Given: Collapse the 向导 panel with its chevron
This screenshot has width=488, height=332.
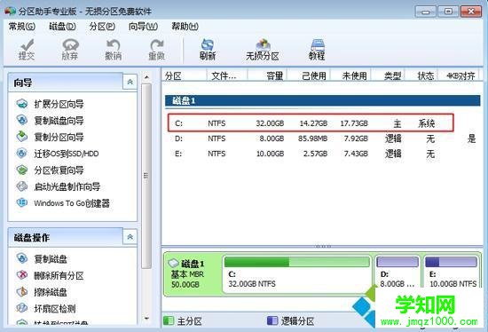Looking at the screenshot, I should (130, 82).
